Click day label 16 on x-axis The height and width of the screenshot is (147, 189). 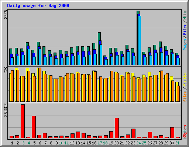coord(94,143)
